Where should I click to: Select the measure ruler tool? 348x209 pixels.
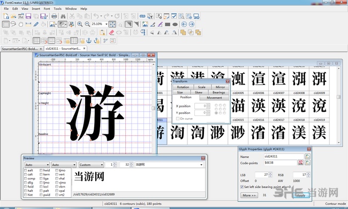[28, 24]
